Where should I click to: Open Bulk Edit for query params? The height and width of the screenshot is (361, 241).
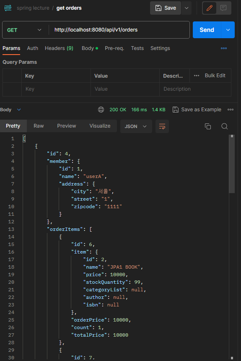point(215,76)
